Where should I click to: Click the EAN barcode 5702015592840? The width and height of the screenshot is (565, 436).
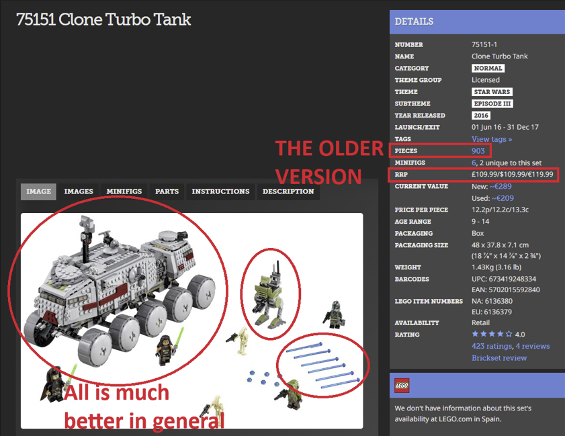click(506, 290)
